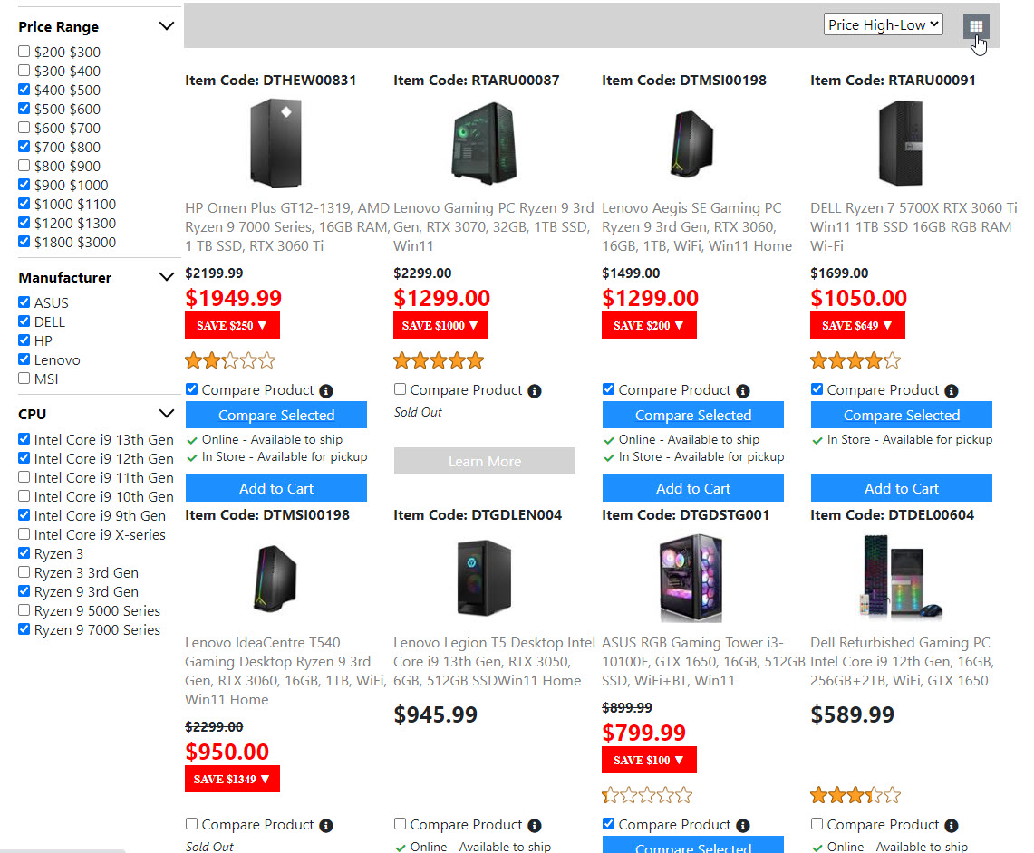Click info icon on sold-out Lenovo Gaming PC
The width and height of the screenshot is (1034, 853).
(x=535, y=391)
